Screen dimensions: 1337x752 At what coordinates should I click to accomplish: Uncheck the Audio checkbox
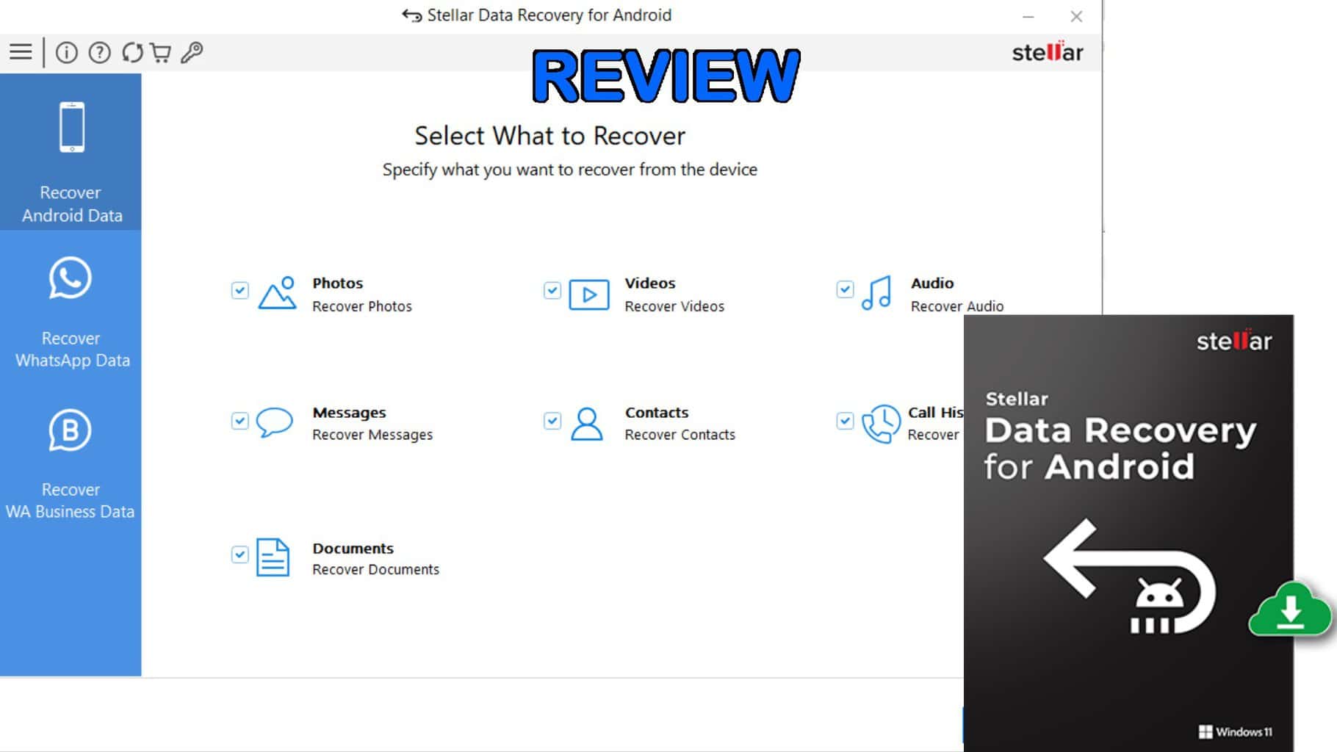pos(845,289)
